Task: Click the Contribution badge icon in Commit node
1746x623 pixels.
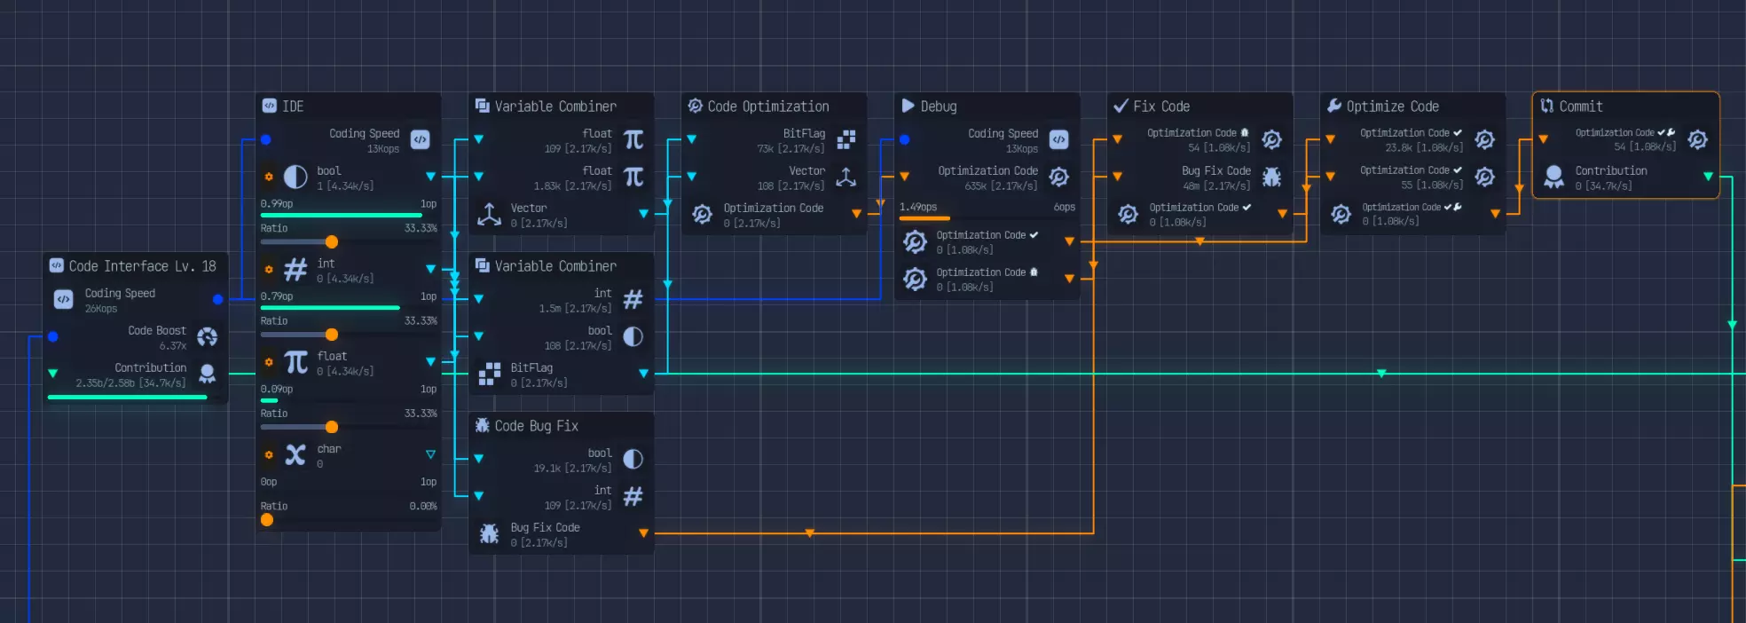Action: point(1553,177)
